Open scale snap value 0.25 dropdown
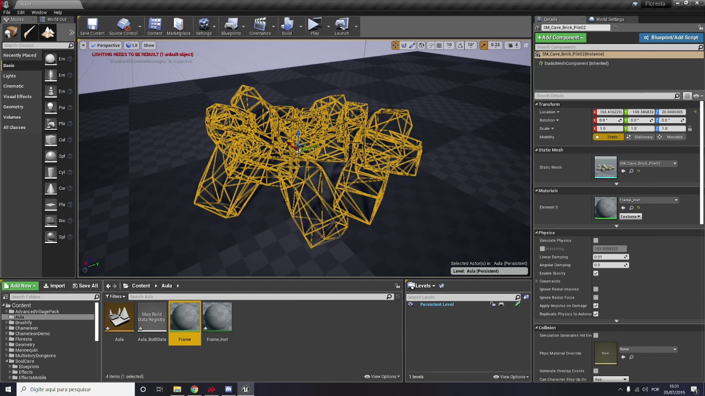Viewport: 705px width, 396px height. (495, 45)
